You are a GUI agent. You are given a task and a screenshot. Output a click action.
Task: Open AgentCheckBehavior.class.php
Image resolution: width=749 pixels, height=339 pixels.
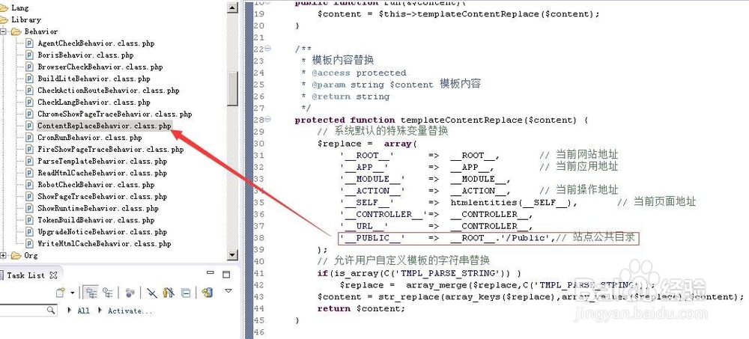point(96,43)
